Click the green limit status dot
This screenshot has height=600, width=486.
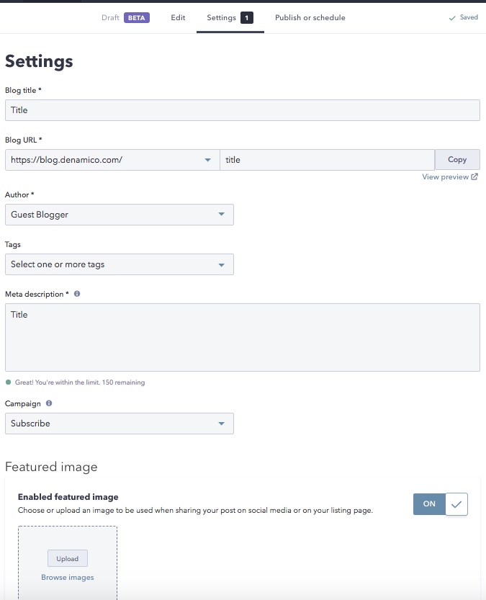click(9, 382)
